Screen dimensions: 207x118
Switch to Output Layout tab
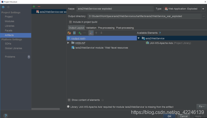76,28
